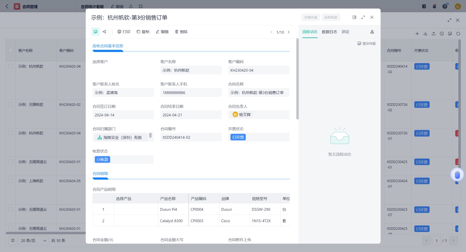466x252 pixels.
Task: Click 复制 to copy the record
Action: [143, 32]
